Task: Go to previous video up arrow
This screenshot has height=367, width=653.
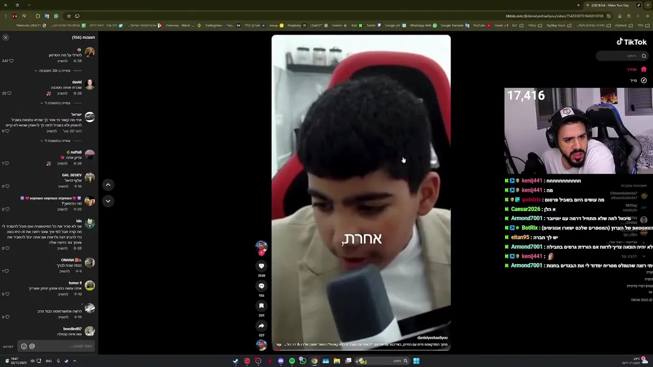Action: [x=108, y=185]
